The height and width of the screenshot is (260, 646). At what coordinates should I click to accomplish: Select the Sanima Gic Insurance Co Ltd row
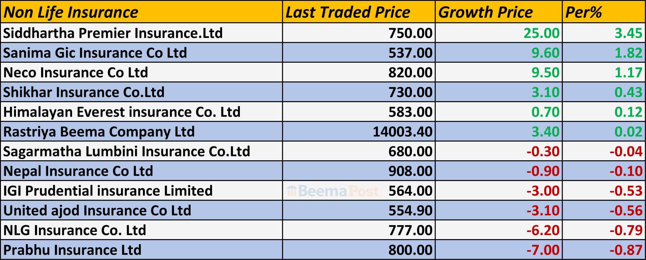point(95,53)
